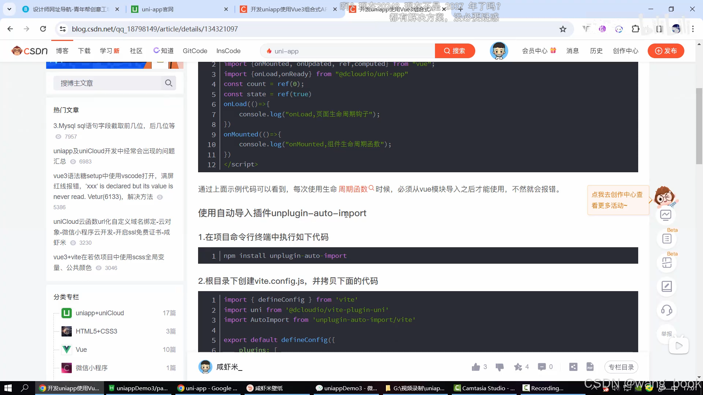Click the magnifier in the blog article search box

(x=168, y=83)
